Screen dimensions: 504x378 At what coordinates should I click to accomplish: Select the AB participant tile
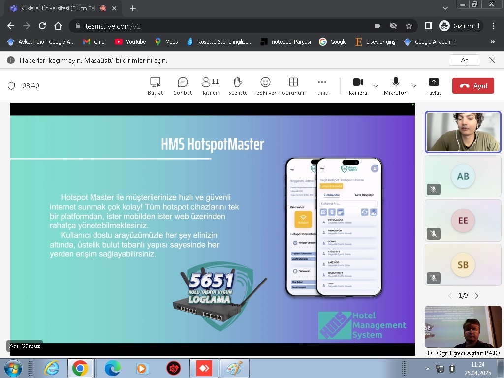point(463,176)
